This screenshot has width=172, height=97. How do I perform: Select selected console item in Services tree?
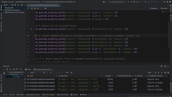pyautogui.click(x=15, y=77)
